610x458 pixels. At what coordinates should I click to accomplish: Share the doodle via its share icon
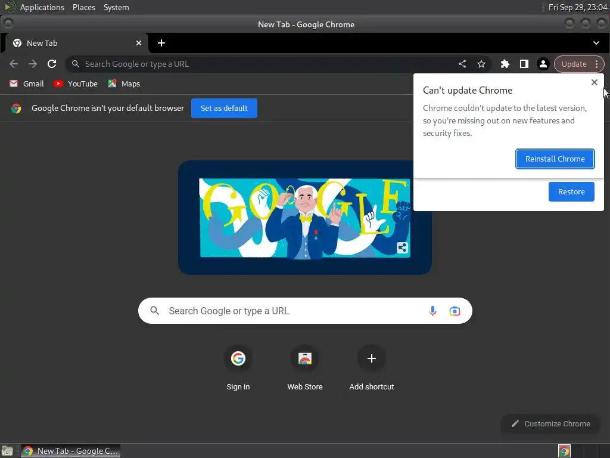click(402, 247)
